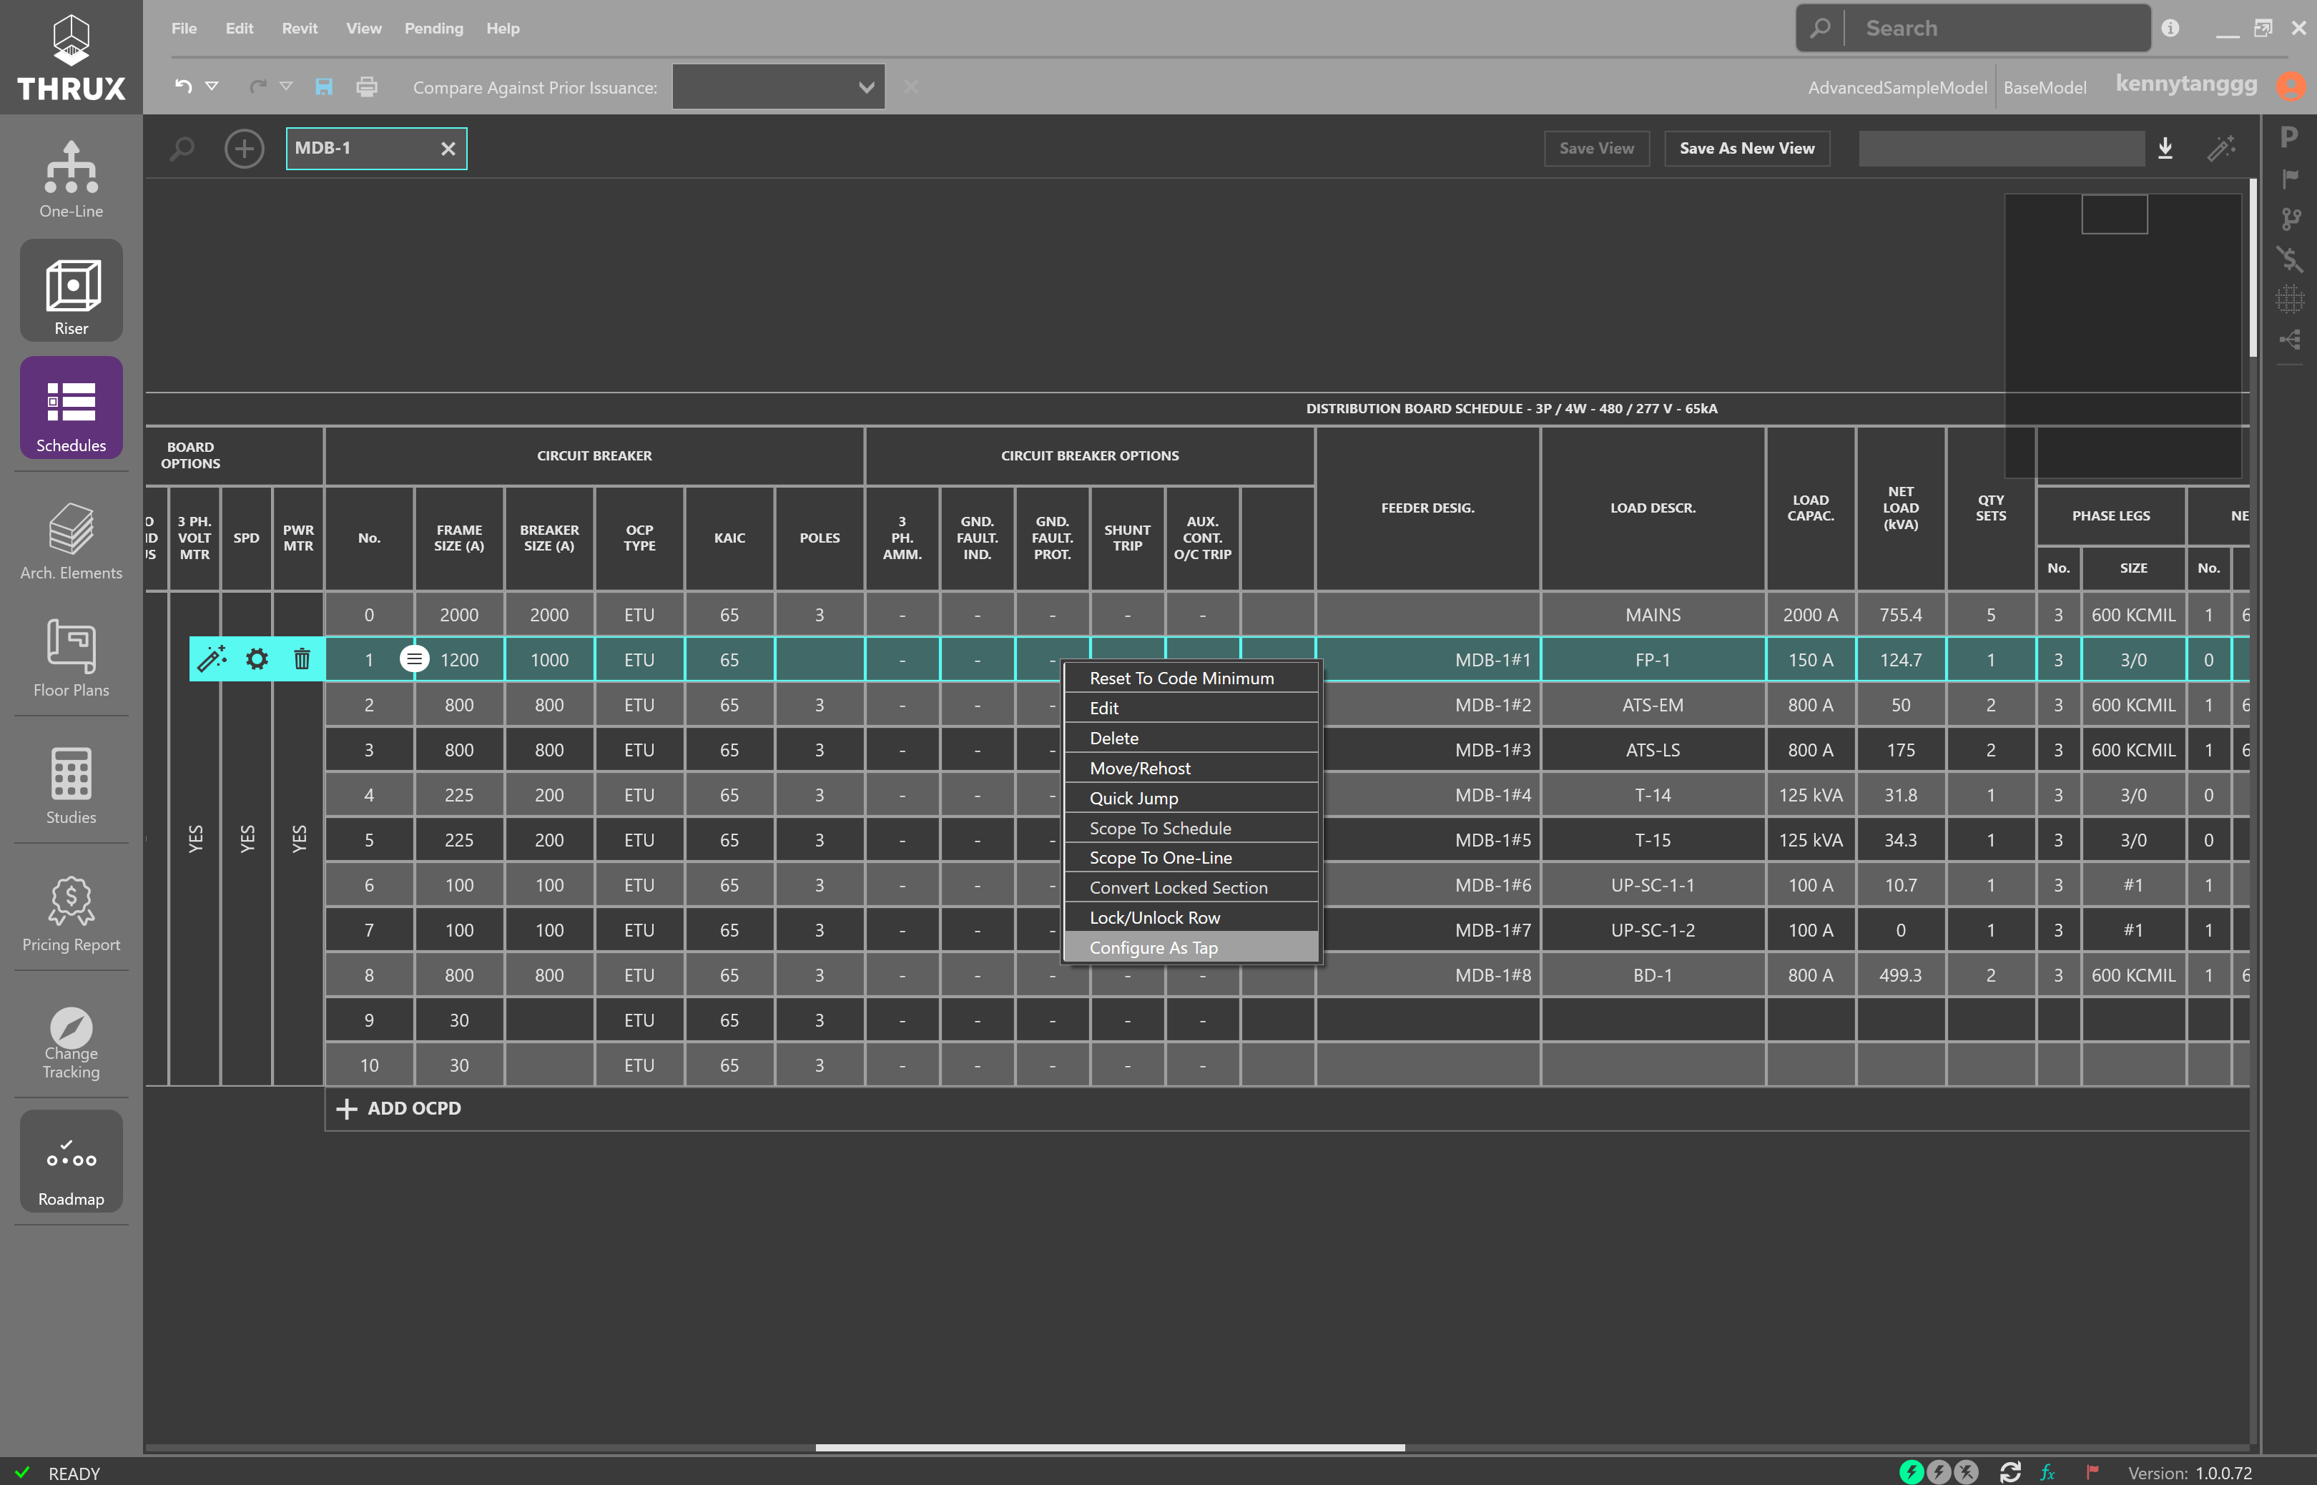Click the blue save disk icon
This screenshot has height=1485, width=2317.
tap(324, 86)
